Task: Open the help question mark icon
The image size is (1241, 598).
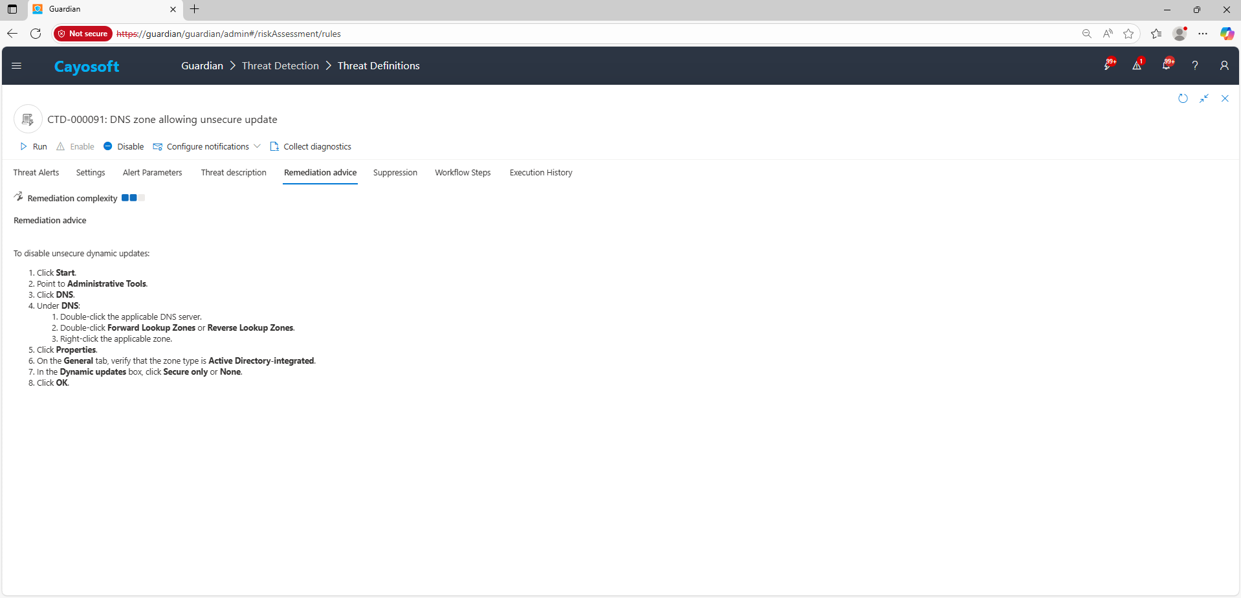Action: [x=1194, y=65]
